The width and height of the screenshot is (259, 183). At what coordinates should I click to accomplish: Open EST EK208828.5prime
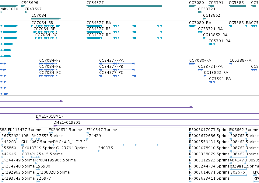53,173
